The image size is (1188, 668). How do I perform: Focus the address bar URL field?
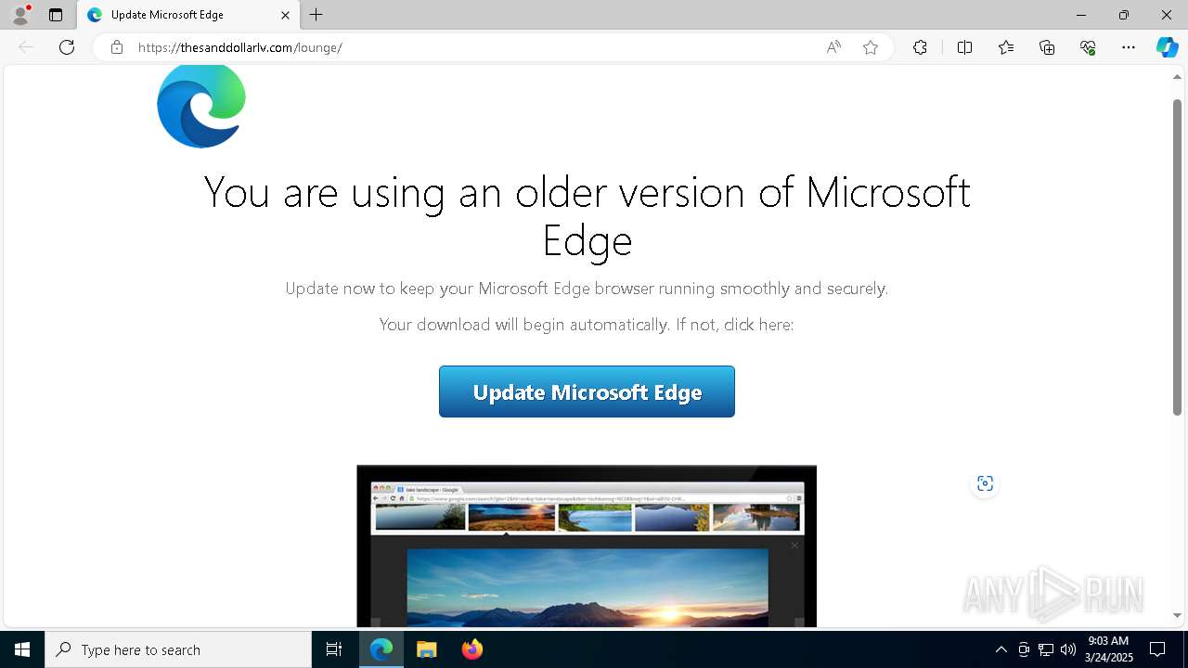coord(473,47)
